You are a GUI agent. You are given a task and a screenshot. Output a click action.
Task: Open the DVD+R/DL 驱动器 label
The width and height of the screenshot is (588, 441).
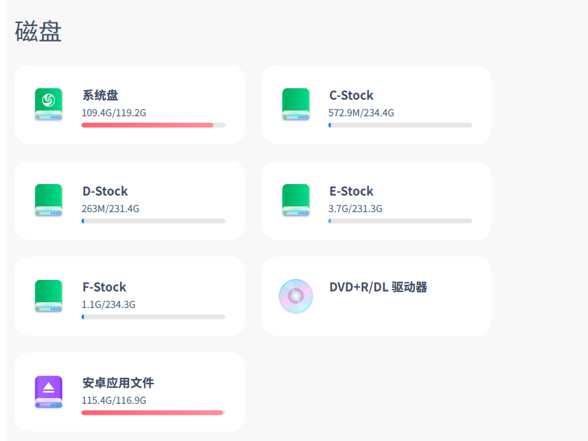(378, 287)
